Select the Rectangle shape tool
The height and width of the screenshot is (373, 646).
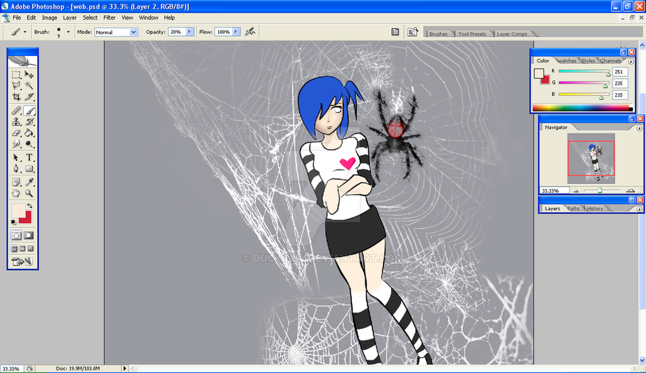tap(29, 168)
